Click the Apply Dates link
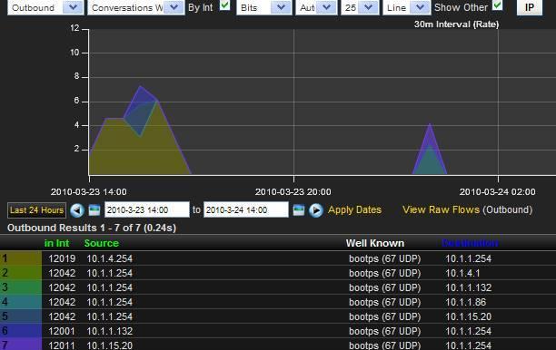 (354, 209)
